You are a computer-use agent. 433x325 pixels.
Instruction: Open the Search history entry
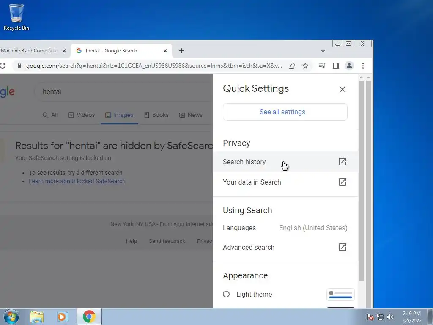point(285,162)
